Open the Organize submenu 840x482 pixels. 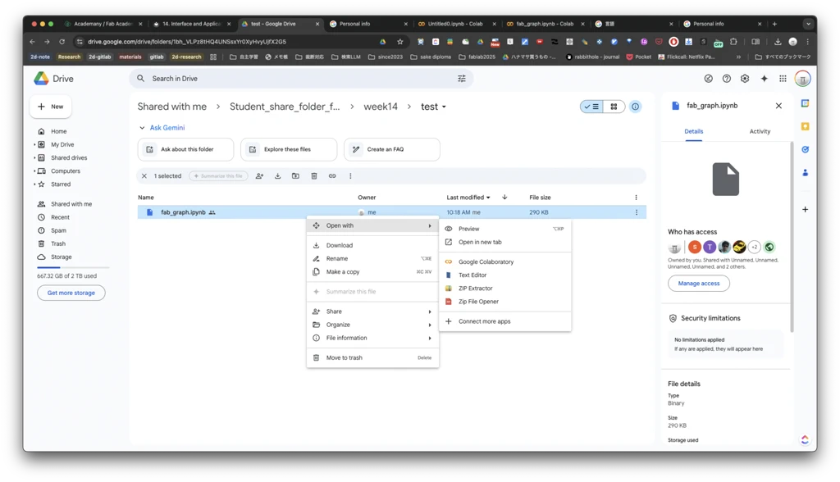[x=372, y=325]
